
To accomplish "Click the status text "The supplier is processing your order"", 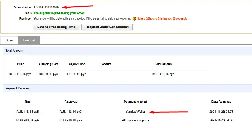I will click(59, 13).
